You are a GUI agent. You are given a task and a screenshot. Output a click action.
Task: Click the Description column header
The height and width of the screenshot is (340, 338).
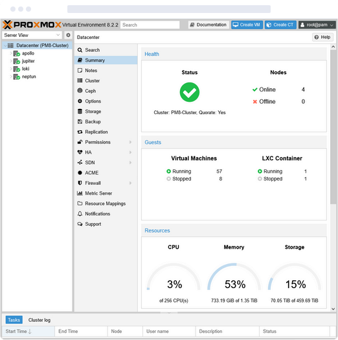(227, 331)
